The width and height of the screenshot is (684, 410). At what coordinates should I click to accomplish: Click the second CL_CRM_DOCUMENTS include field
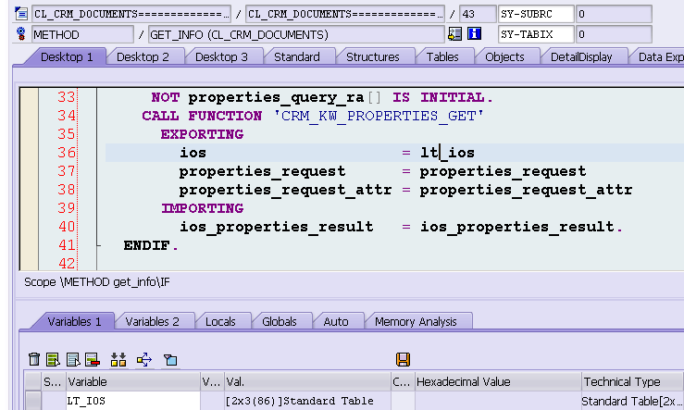pos(345,14)
